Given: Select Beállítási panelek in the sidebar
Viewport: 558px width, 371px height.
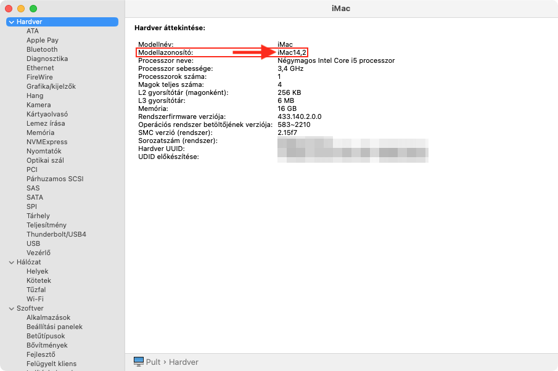Looking at the screenshot, I should (x=54, y=327).
